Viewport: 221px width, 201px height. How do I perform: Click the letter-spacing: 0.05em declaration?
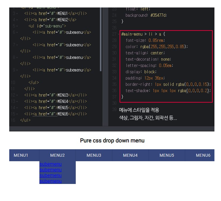[x=149, y=66]
